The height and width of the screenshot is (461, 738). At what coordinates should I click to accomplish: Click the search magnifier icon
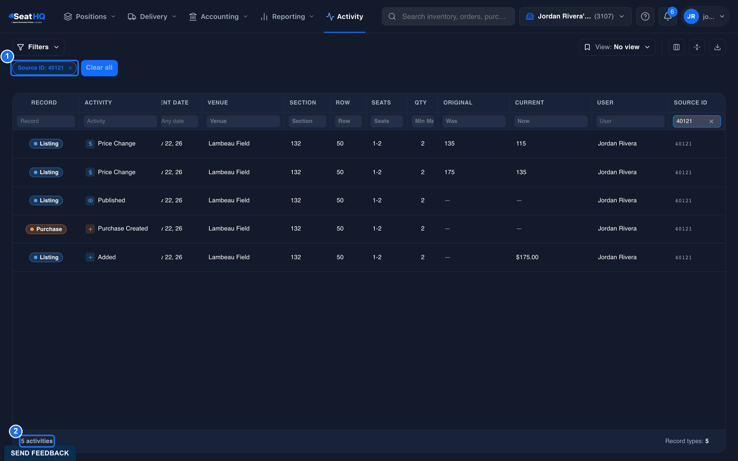coord(392,17)
